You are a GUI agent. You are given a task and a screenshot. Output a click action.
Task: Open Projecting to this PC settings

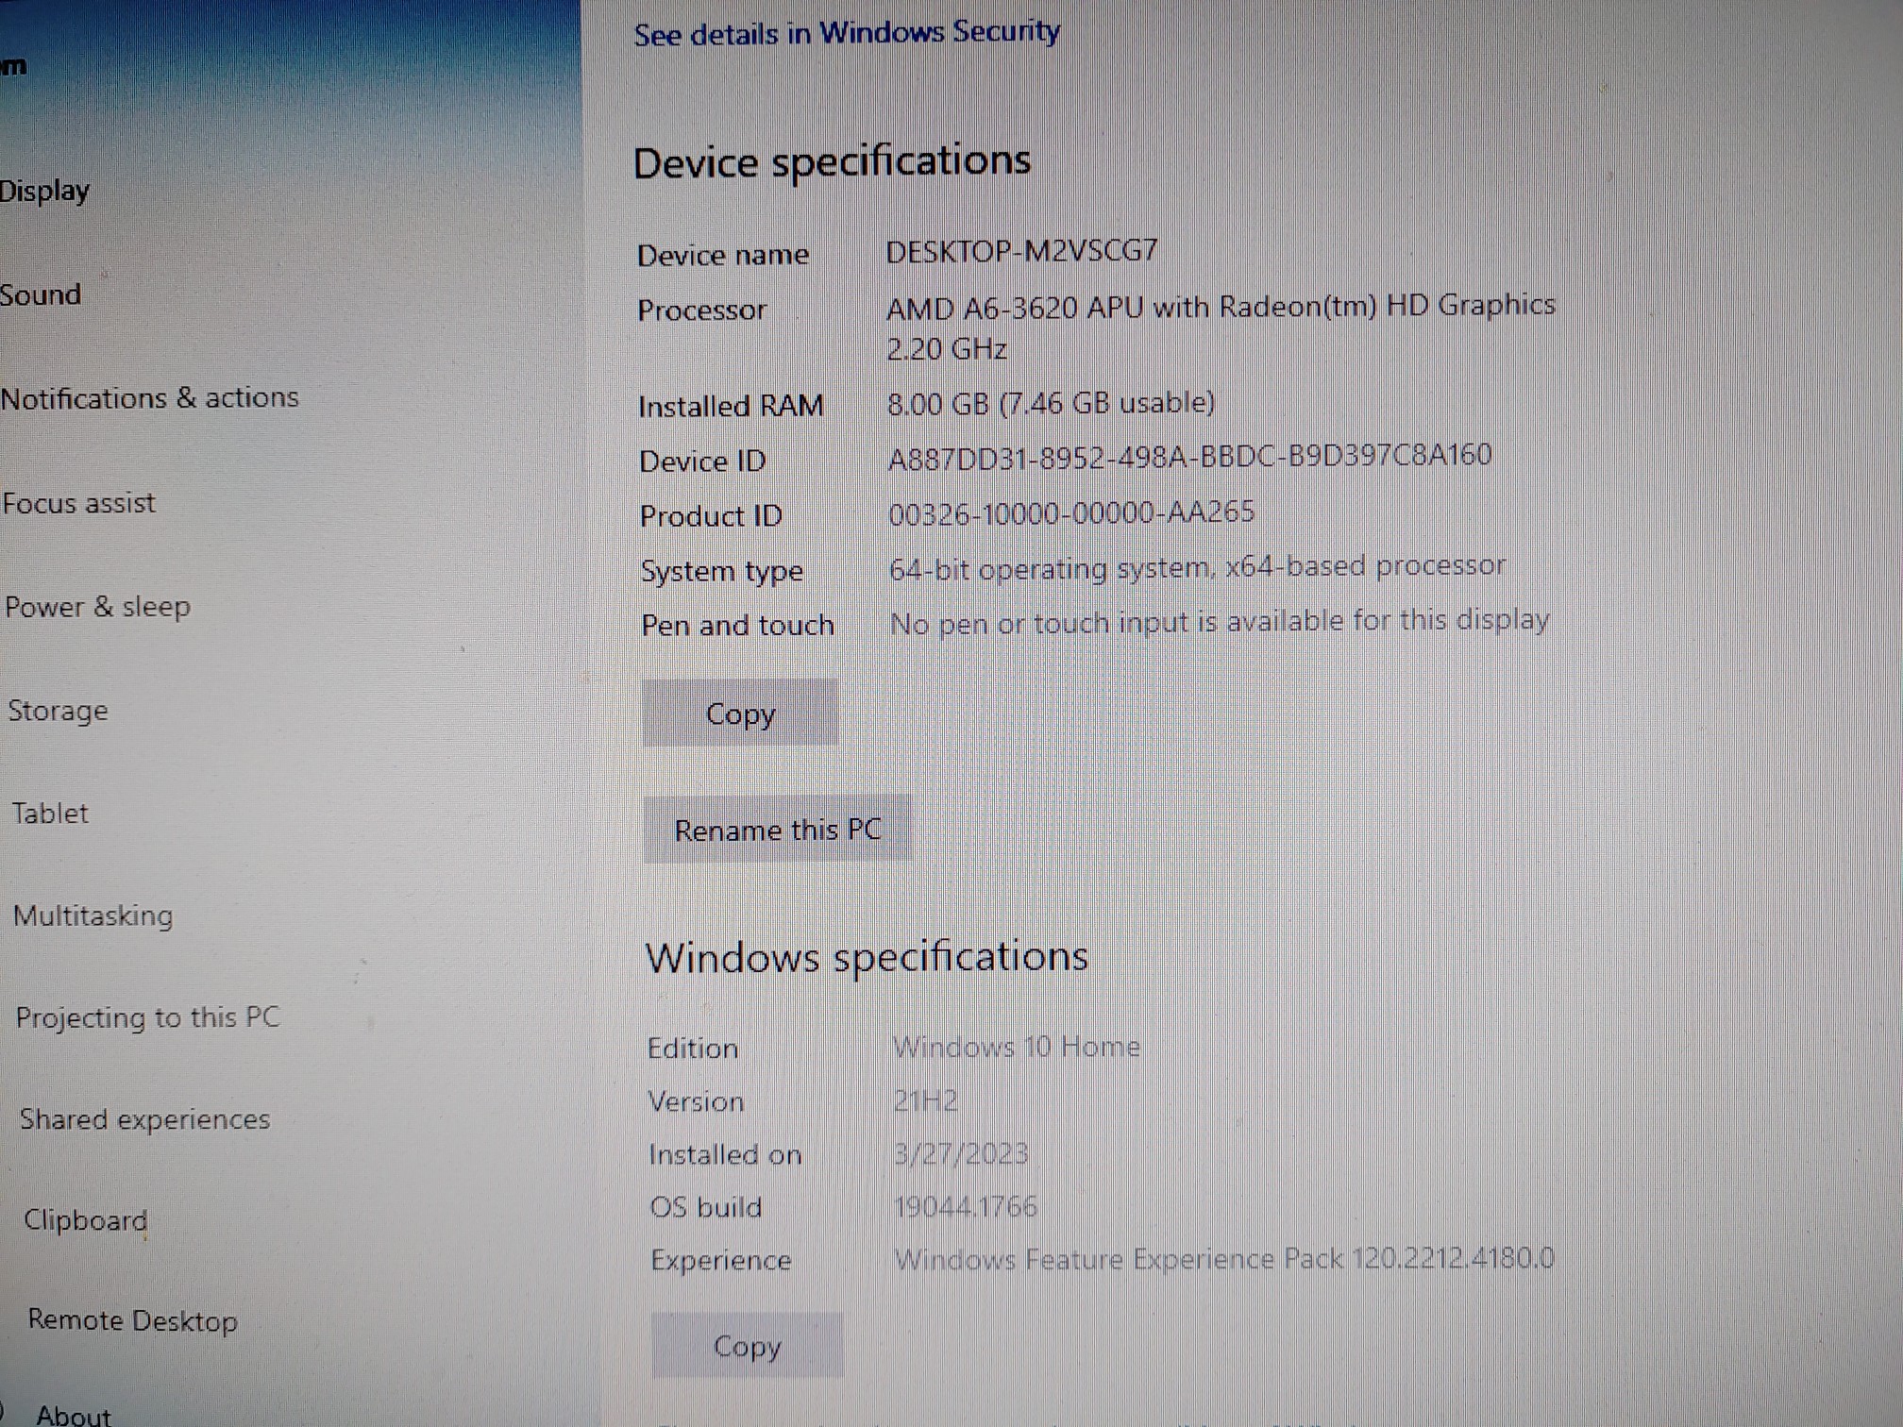click(148, 1017)
